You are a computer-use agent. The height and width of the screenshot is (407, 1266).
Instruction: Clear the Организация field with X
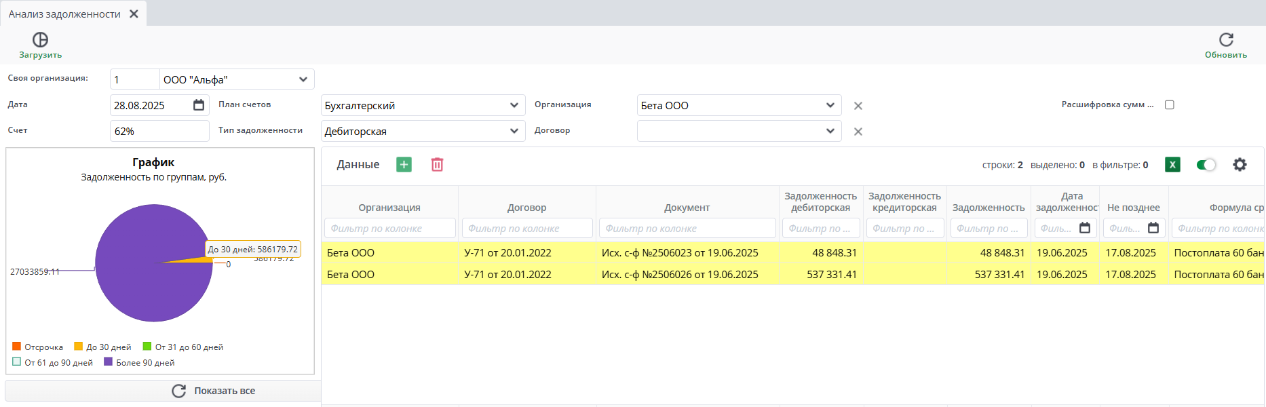coord(858,106)
